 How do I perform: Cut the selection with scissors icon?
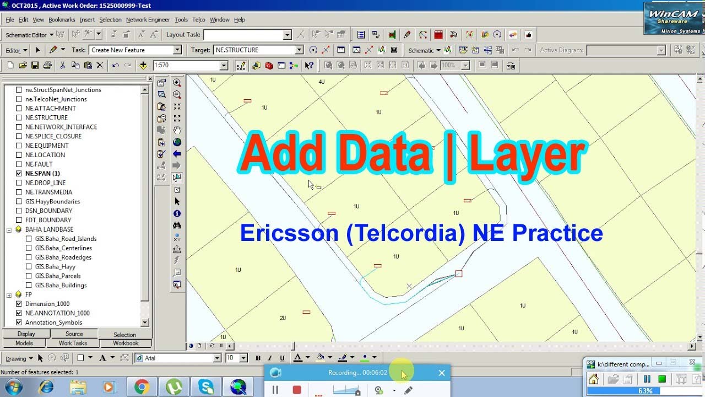click(x=62, y=65)
